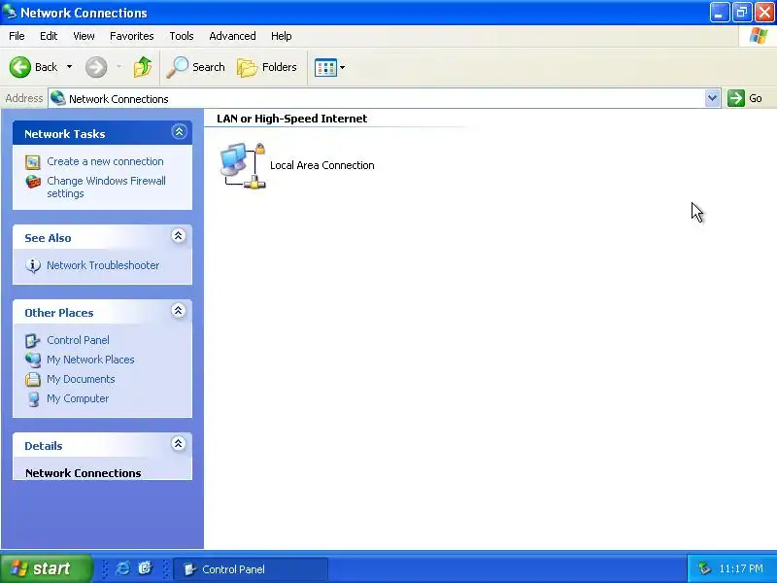Open the Edit menu

point(49,36)
